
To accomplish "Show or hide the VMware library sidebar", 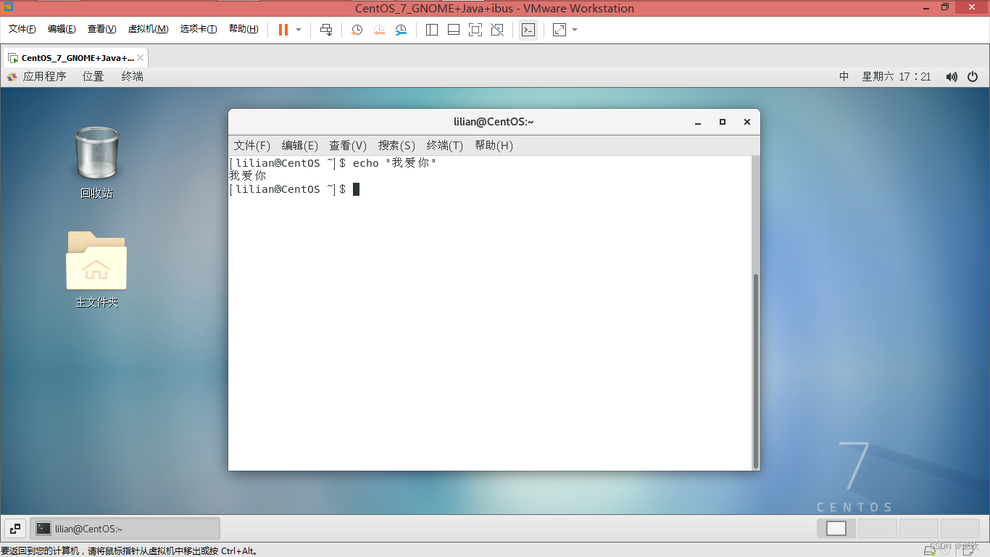I will point(432,30).
